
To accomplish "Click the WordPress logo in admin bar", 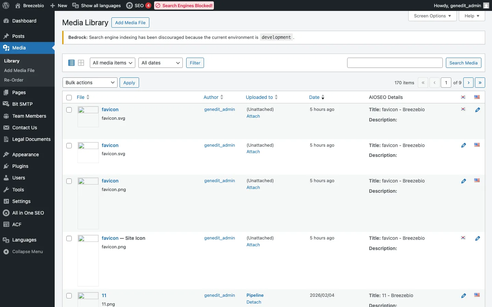I will [6, 5].
